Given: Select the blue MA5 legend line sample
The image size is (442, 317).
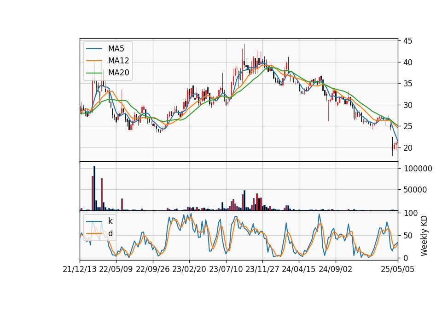Looking at the screenshot, I should click(94, 49).
